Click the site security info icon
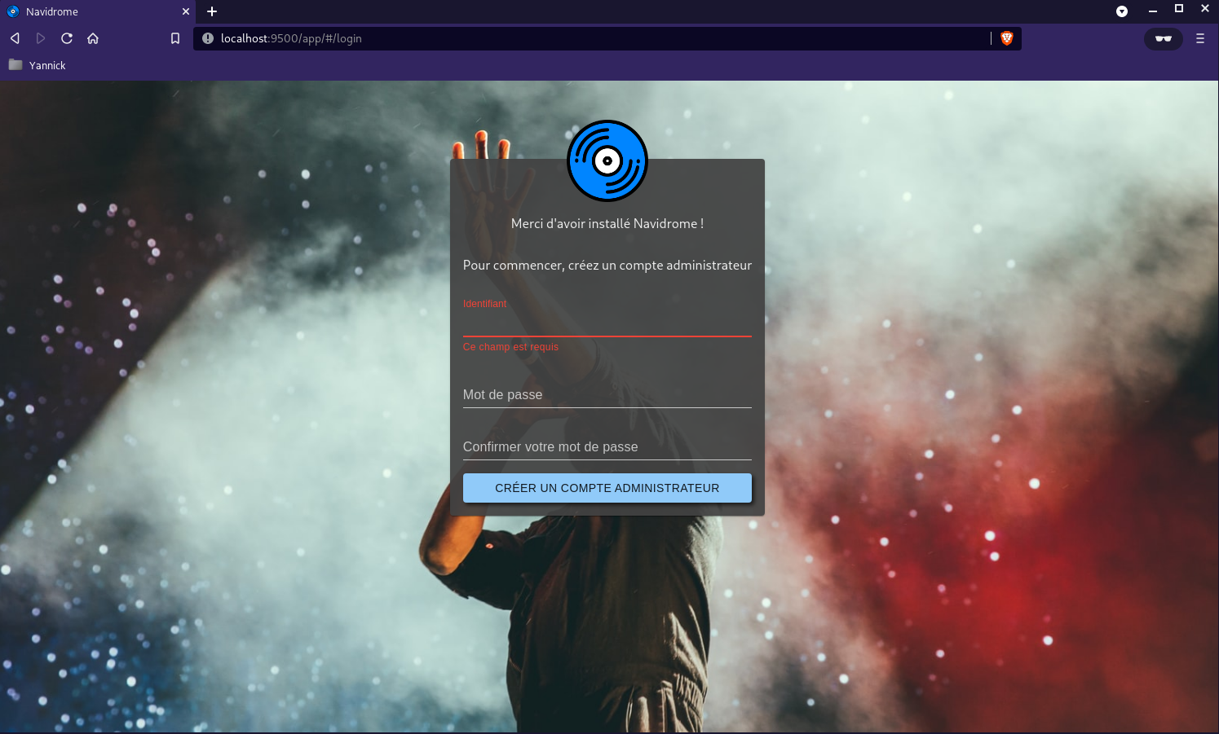This screenshot has width=1219, height=734. click(208, 38)
